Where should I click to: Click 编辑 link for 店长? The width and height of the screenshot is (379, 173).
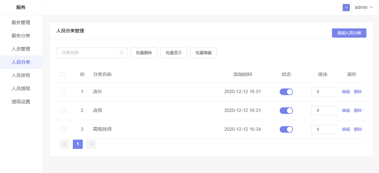[346, 91]
